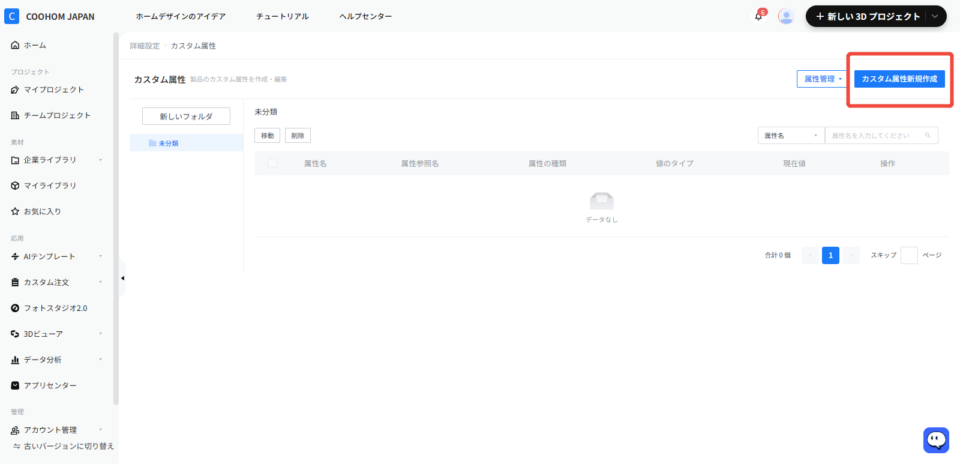Click the search magnifier icon
The image size is (960, 464).
(928, 136)
